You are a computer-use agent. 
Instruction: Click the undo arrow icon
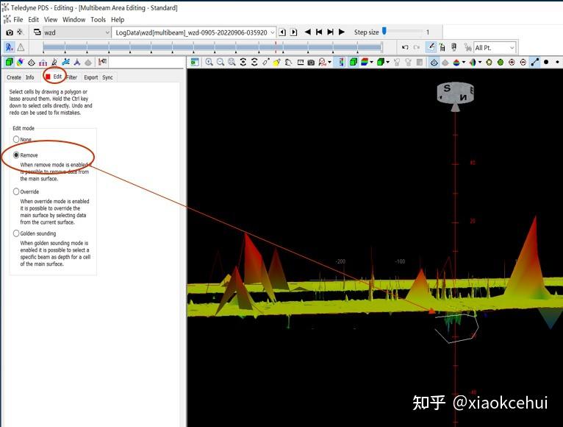405,47
